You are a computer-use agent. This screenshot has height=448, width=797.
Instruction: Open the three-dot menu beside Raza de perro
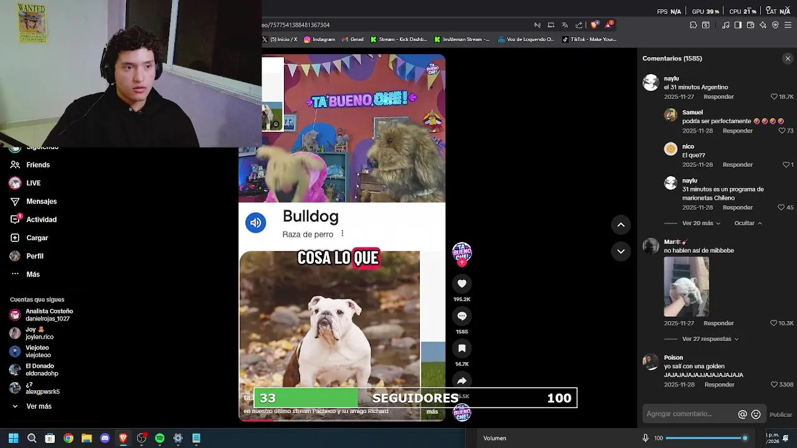pos(342,234)
